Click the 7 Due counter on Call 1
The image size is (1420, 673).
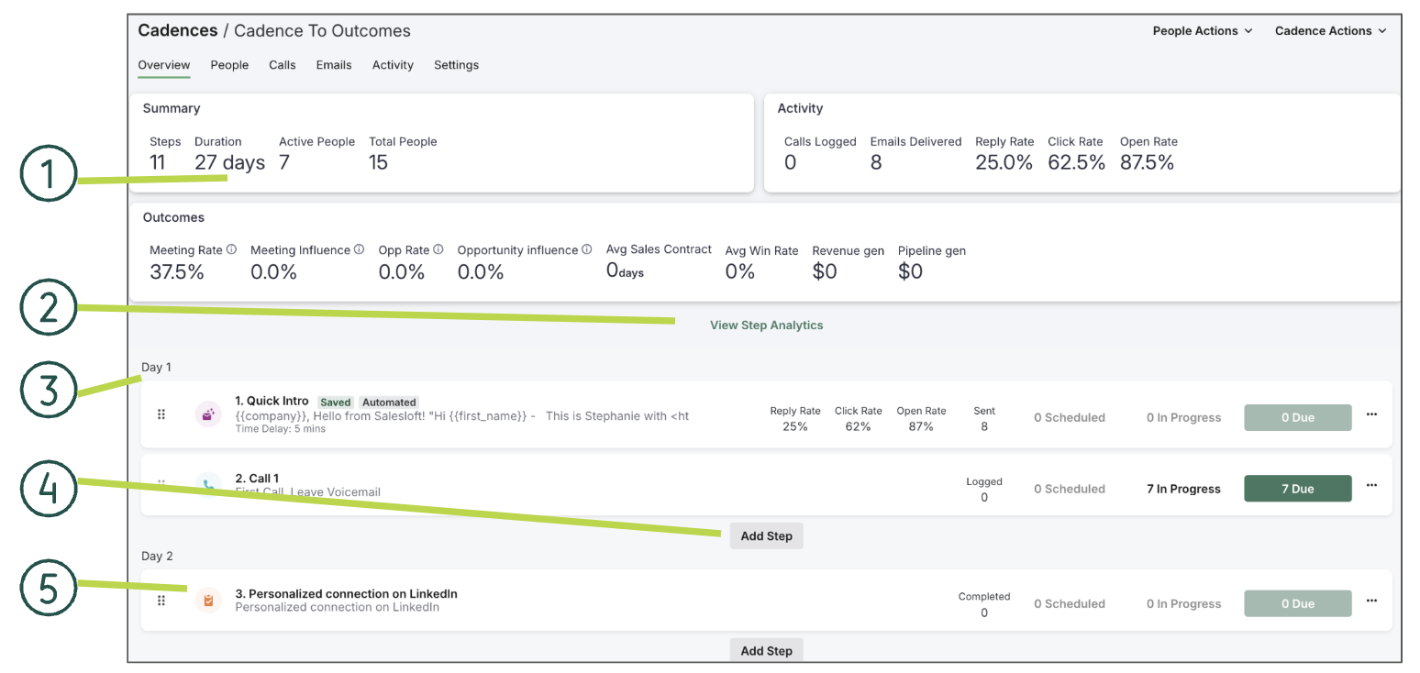pos(1297,488)
